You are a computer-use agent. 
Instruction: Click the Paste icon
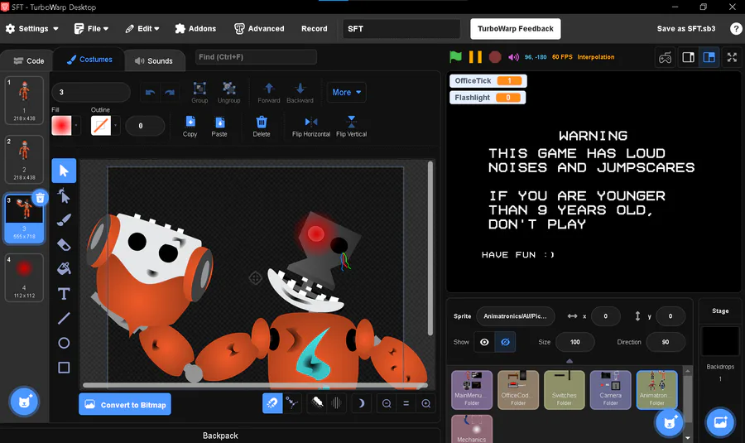pos(219,126)
